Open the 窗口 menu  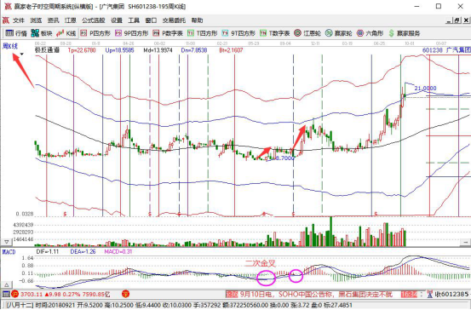pyautogui.click(x=151, y=20)
